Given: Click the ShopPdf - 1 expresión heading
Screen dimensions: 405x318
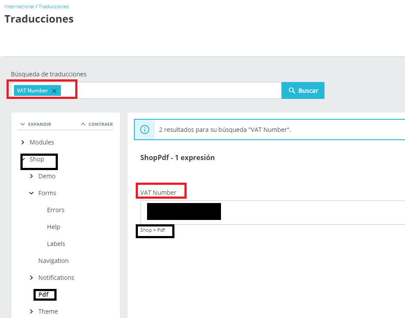Looking at the screenshot, I should [x=177, y=157].
